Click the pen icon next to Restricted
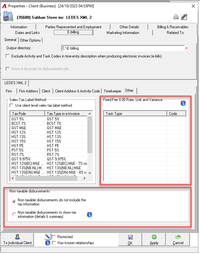 pos(48,237)
